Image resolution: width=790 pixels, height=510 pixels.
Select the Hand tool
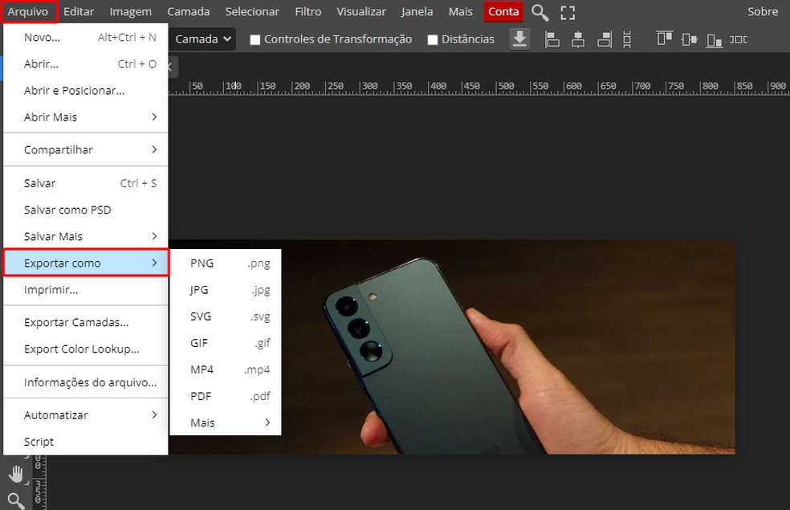click(16, 474)
